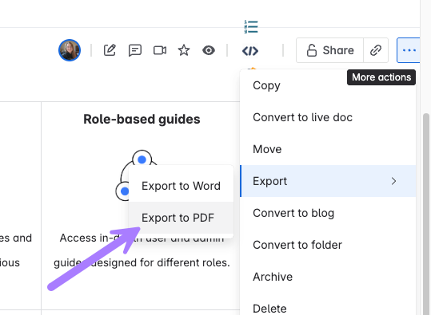Select Convert to folder

pyautogui.click(x=328, y=245)
